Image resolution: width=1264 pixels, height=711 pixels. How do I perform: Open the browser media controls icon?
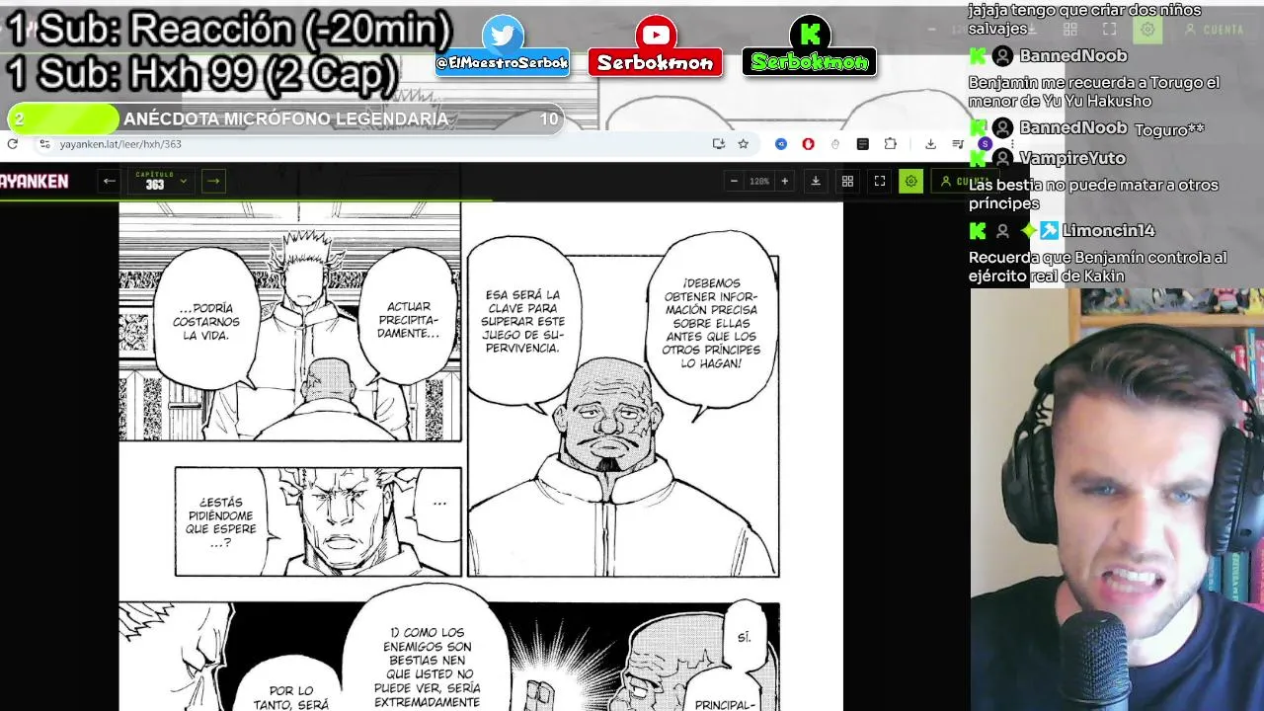click(x=957, y=144)
